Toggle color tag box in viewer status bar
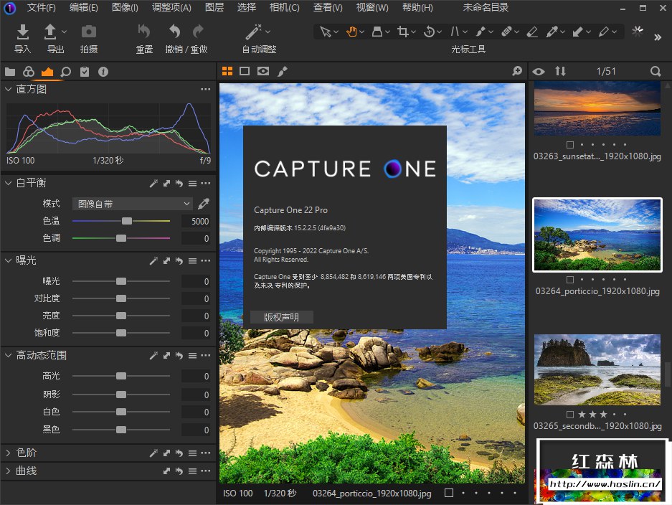Viewport: 672px width, 505px height. (x=449, y=494)
